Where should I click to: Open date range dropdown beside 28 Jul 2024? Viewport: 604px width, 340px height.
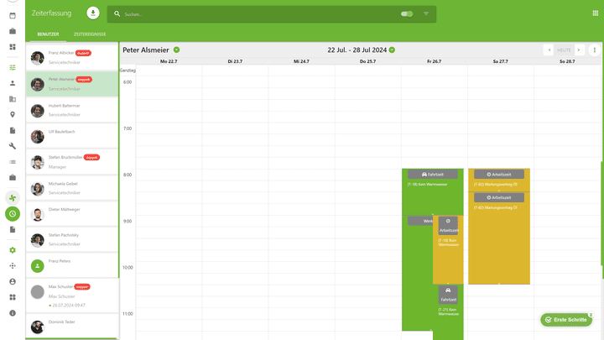[392, 50]
